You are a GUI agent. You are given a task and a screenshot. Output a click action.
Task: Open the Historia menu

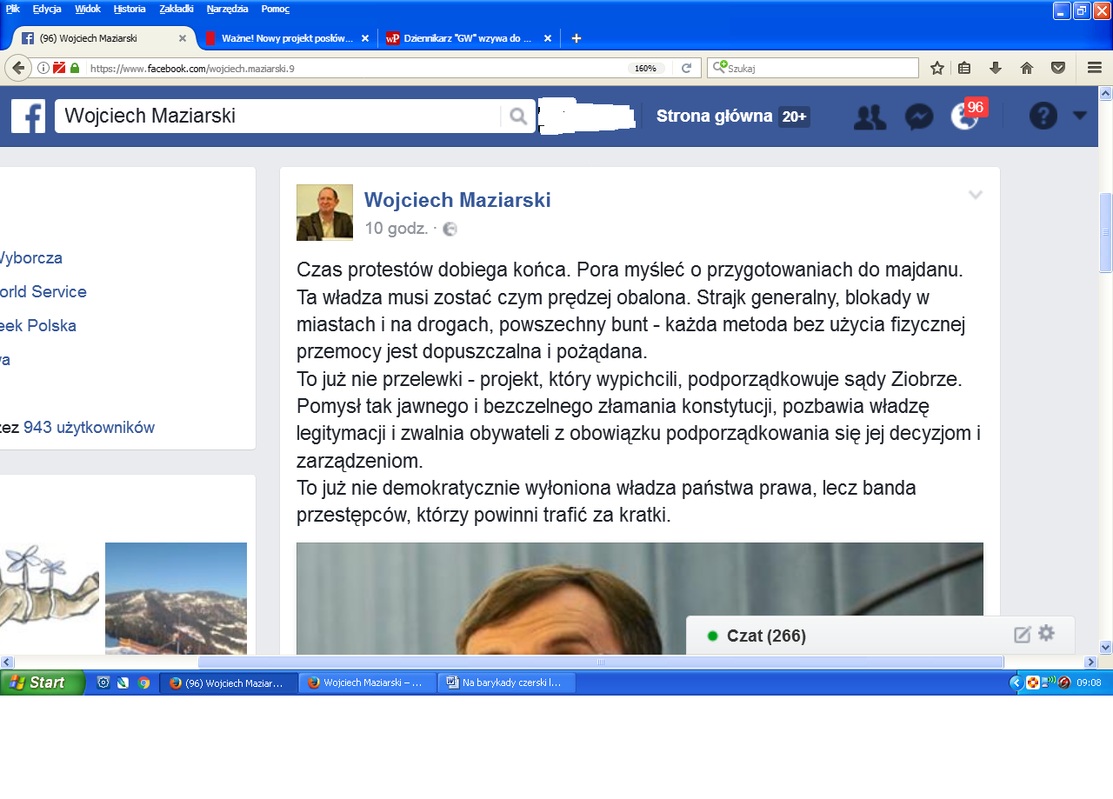pos(130,9)
